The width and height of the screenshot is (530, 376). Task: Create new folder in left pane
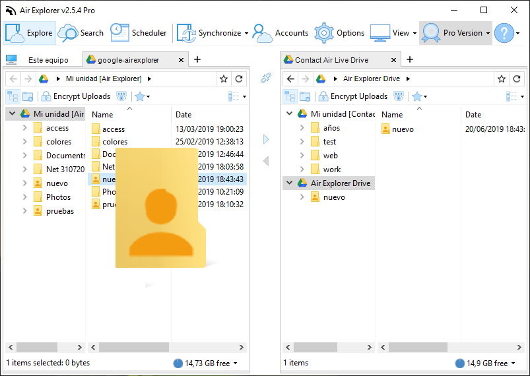[x=28, y=96]
